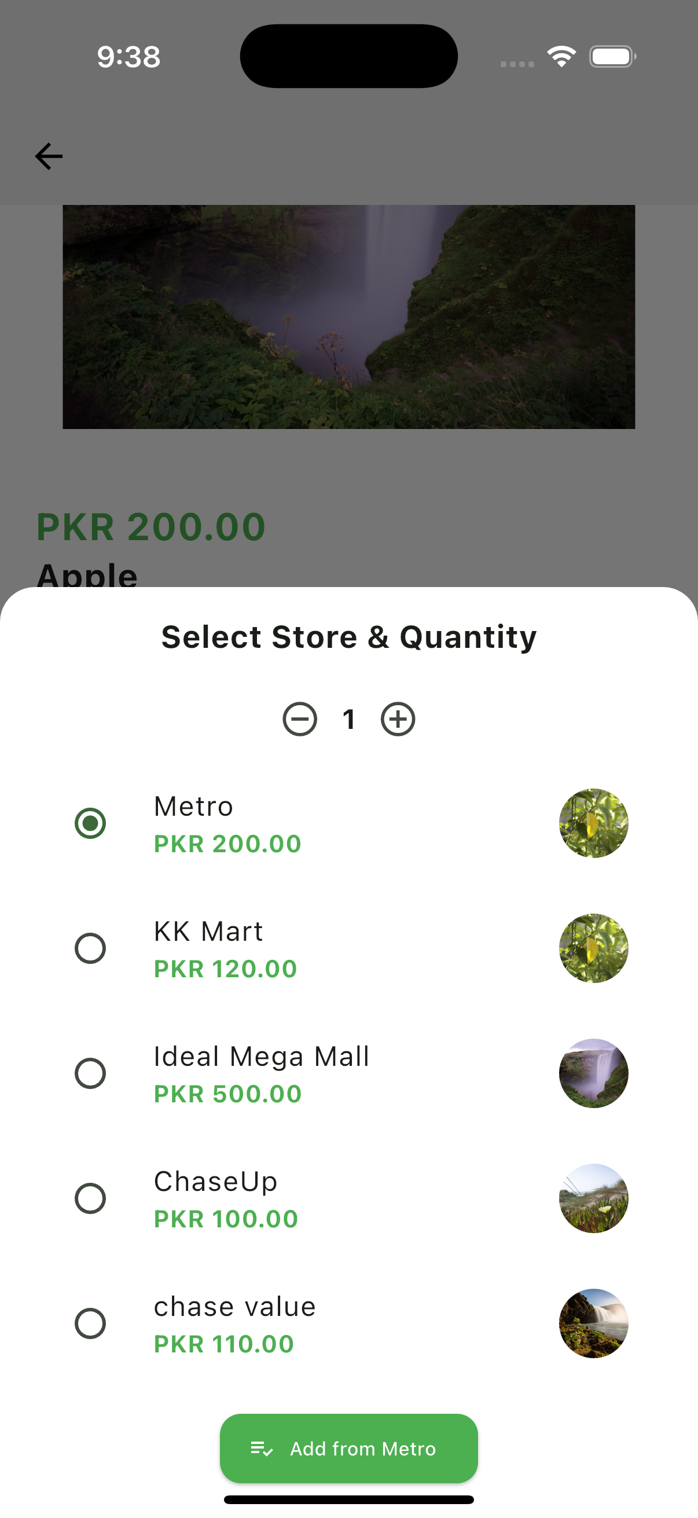Image resolution: width=698 pixels, height=1518 pixels.
Task: Select the Metro radio button
Action: (x=90, y=823)
